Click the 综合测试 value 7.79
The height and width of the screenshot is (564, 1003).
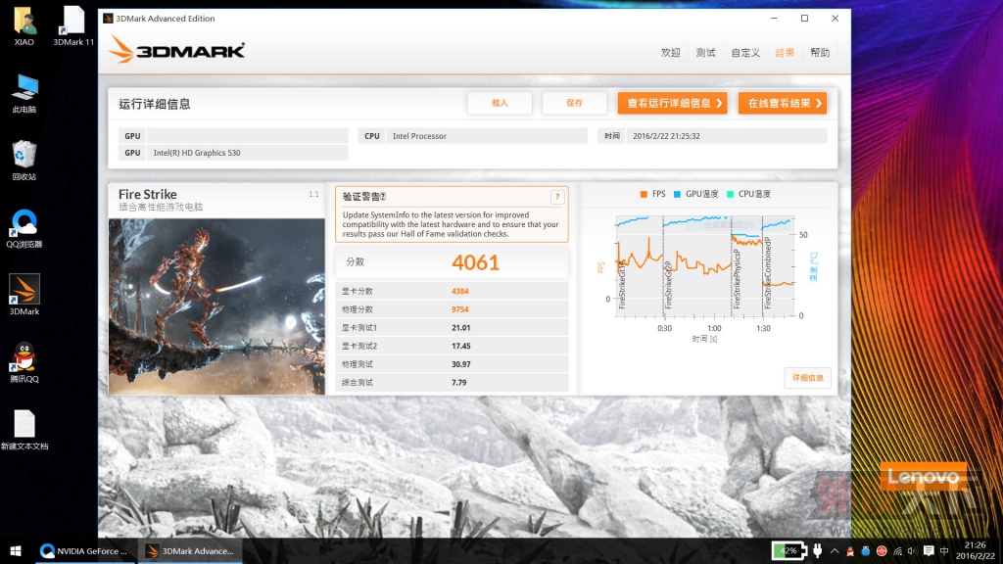click(x=458, y=383)
